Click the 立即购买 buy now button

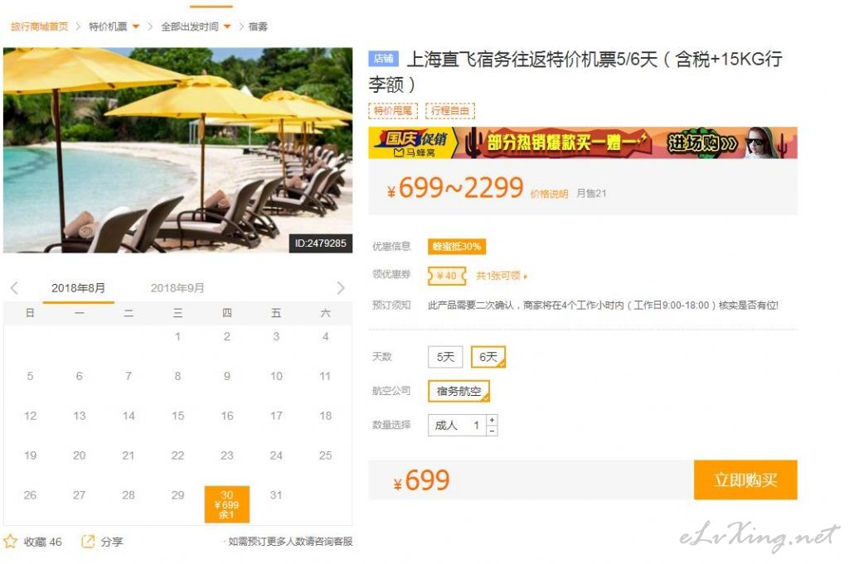745,480
